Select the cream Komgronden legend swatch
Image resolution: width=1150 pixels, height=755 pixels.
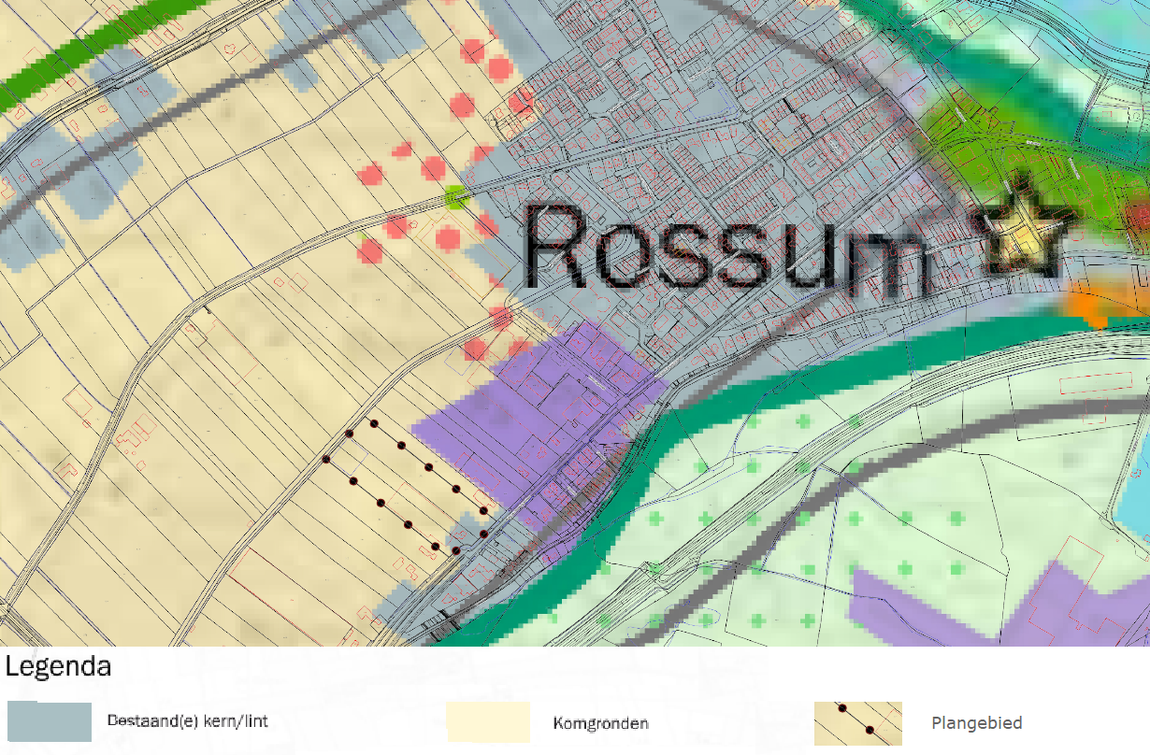tap(488, 723)
